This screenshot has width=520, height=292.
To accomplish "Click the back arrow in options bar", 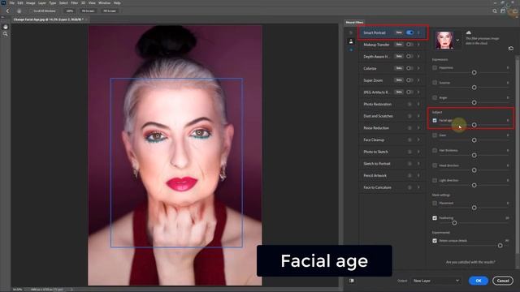I will [x=7, y=11].
